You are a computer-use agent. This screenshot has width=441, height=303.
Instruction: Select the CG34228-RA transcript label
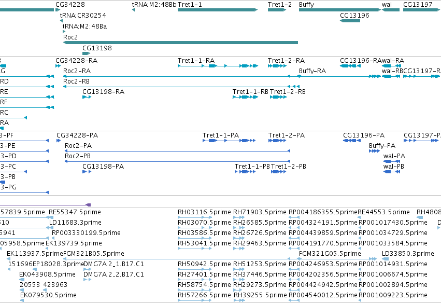coord(77,61)
